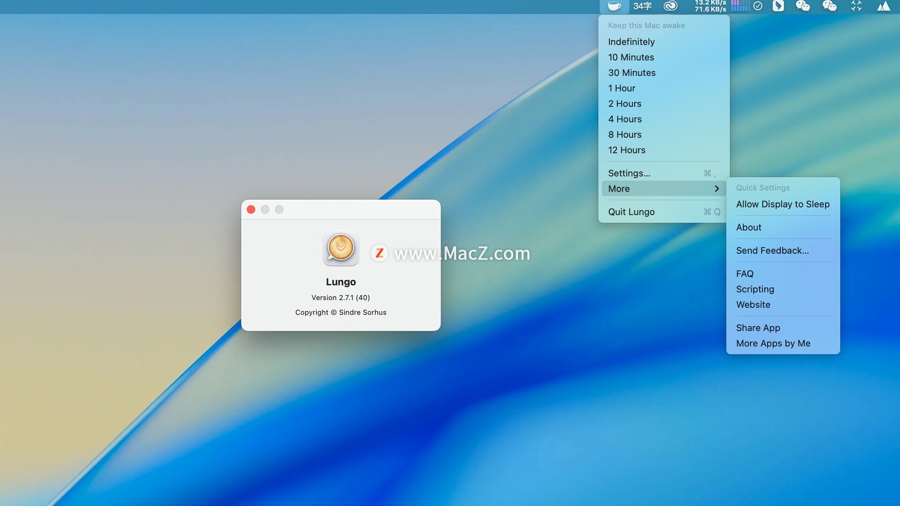The height and width of the screenshot is (506, 900).
Task: Expand the More submenu chevron
Action: coord(716,189)
